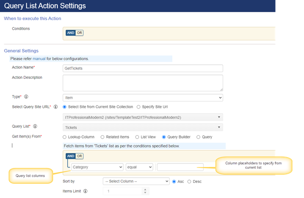Image resolution: width=304 pixels, height=198 pixels.
Task: Open the Type dropdown showing Item
Action: click(x=143, y=98)
